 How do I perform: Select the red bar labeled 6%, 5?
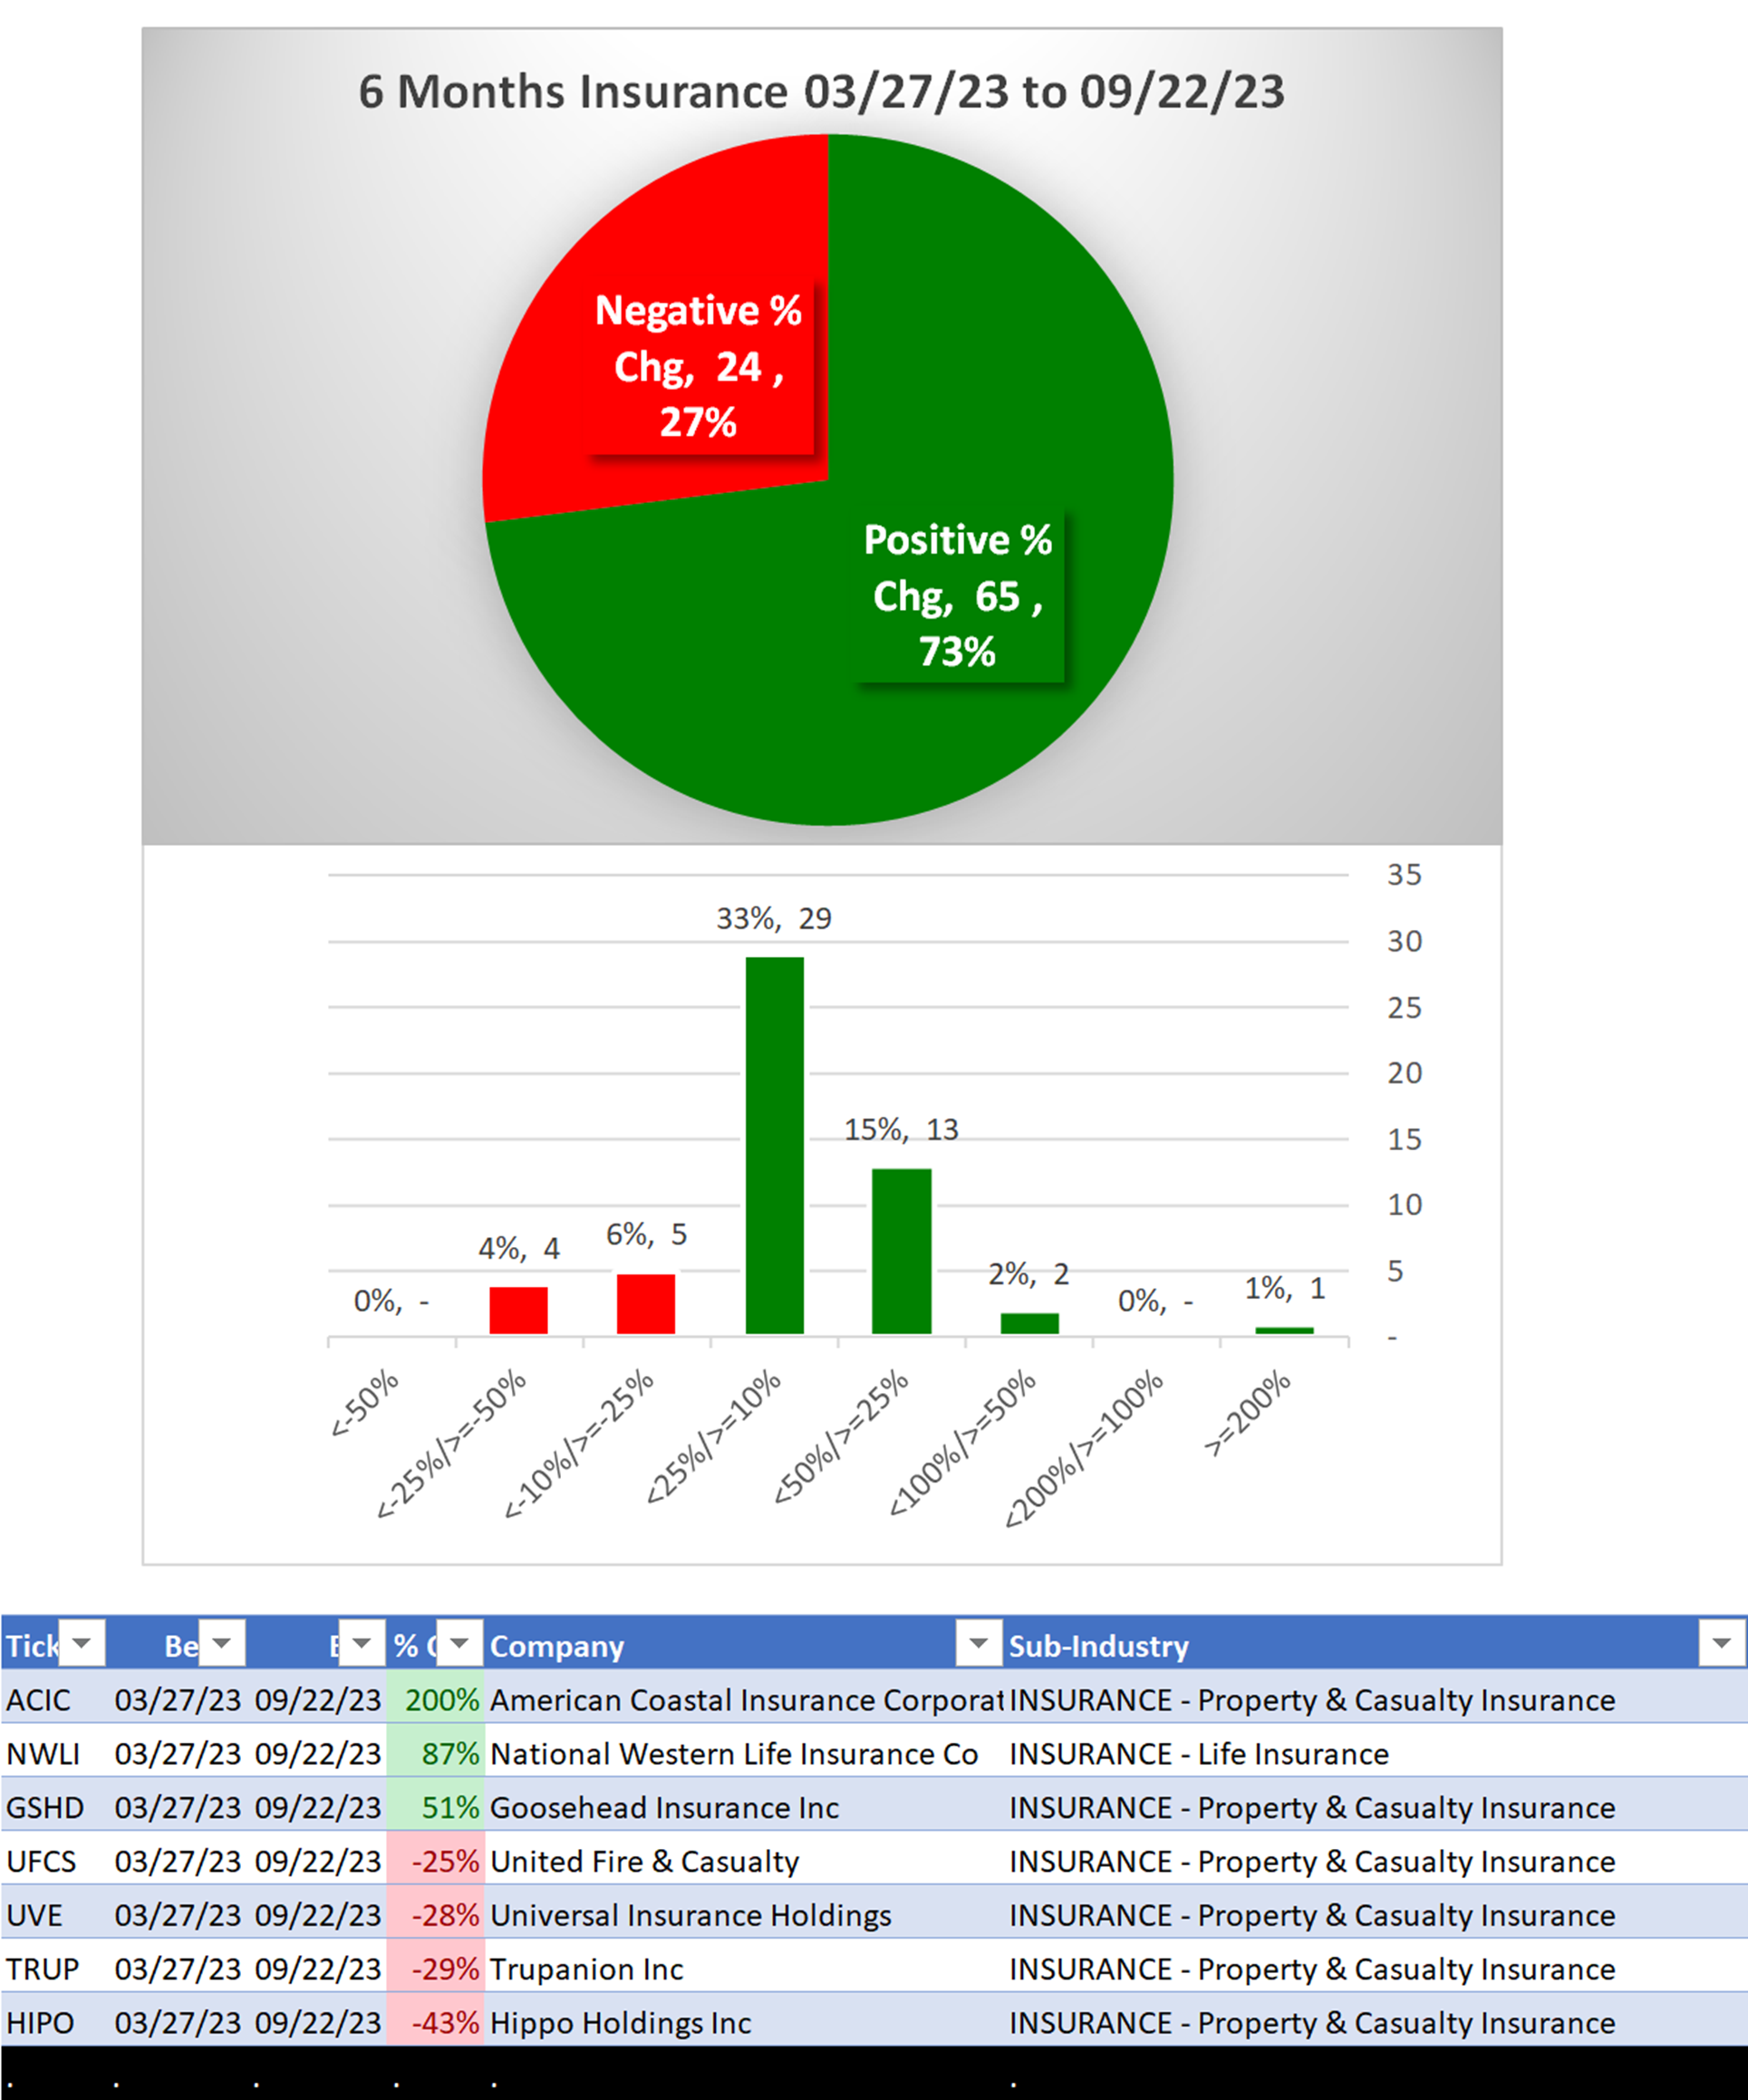[645, 1303]
